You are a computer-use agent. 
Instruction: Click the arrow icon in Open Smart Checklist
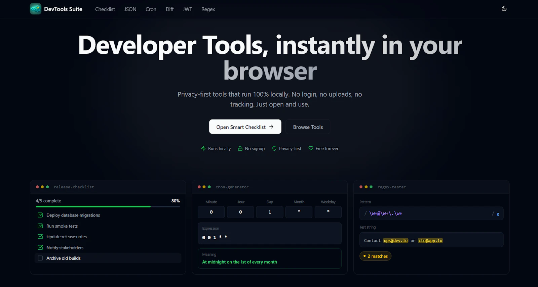271,127
